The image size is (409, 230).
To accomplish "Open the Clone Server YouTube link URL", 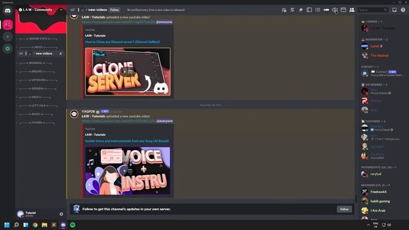I will [118, 22].
